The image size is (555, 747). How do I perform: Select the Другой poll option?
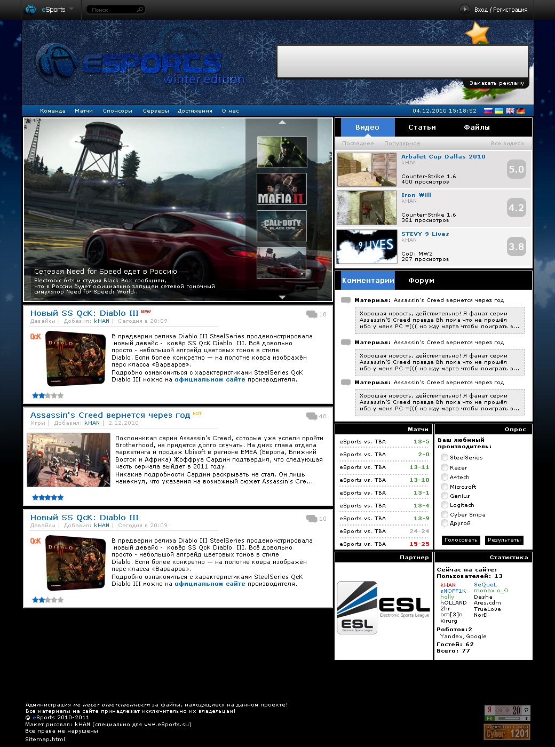pos(445,523)
